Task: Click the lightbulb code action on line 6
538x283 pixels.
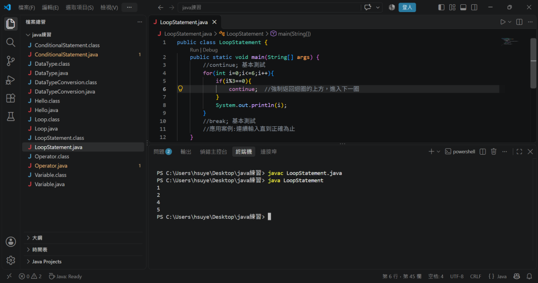Action: point(181,88)
